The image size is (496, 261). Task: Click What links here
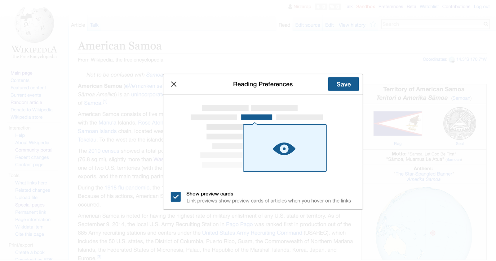point(31,183)
